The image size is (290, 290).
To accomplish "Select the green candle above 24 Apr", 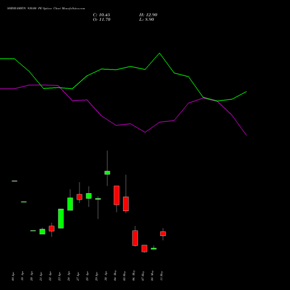I will [x=70, y=204].
